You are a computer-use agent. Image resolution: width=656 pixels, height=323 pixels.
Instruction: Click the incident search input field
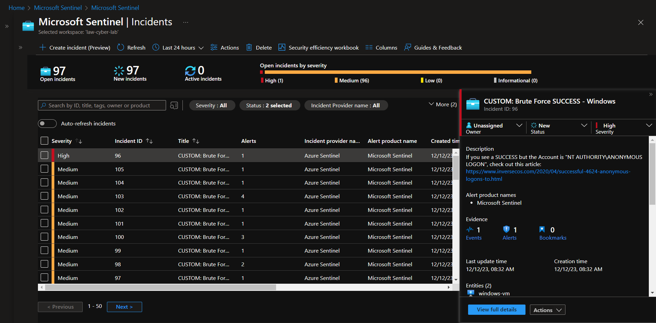click(x=102, y=105)
